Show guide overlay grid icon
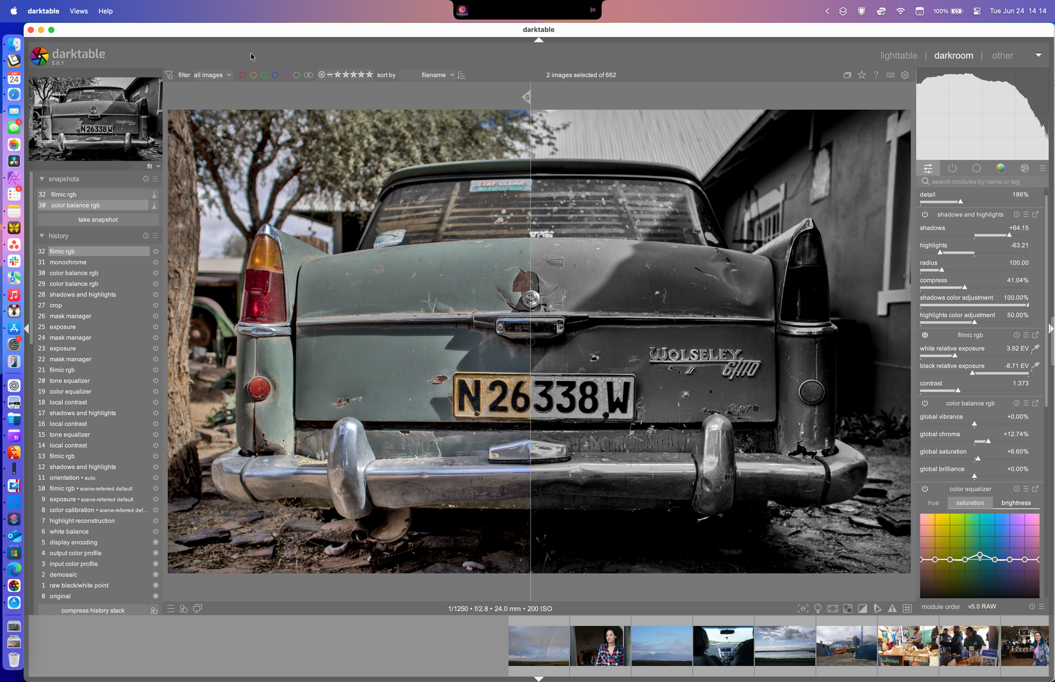The height and width of the screenshot is (682, 1055). (x=907, y=608)
